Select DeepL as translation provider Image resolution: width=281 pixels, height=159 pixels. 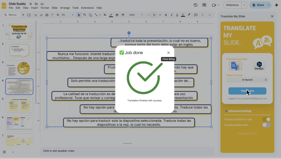click(x=259, y=66)
